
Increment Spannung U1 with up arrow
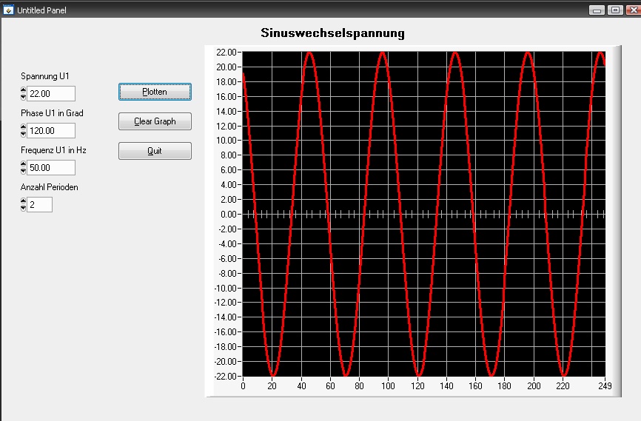click(x=23, y=90)
